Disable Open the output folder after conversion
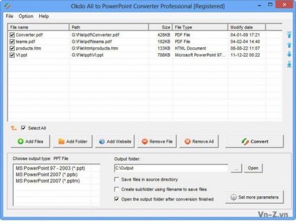 click(117, 199)
